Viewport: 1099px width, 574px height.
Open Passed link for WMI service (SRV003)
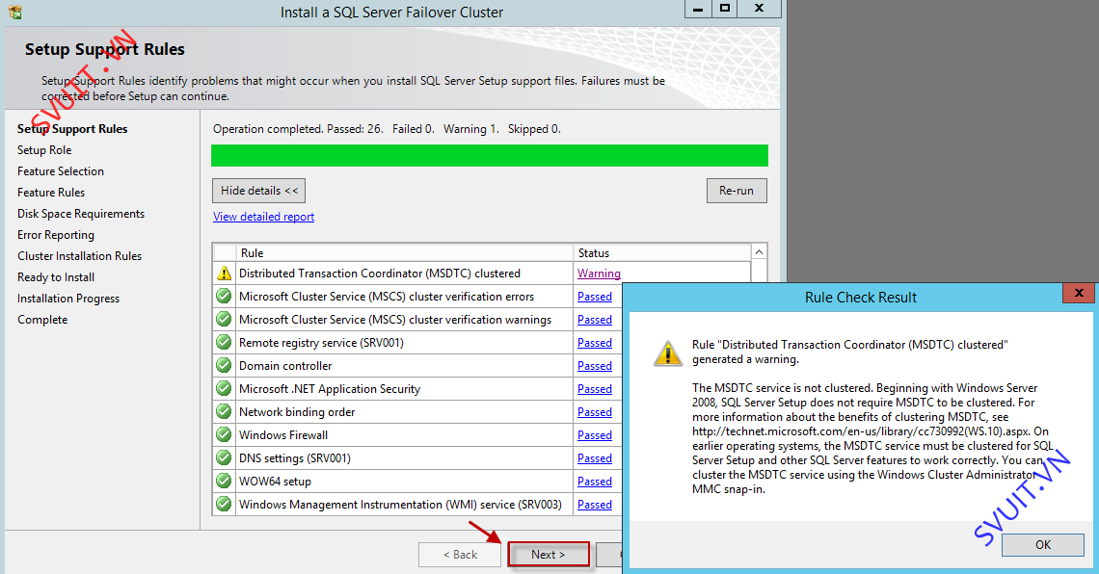pos(595,504)
